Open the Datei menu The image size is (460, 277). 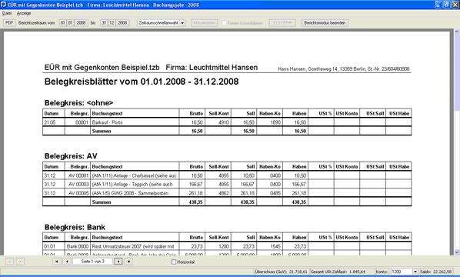7,13
